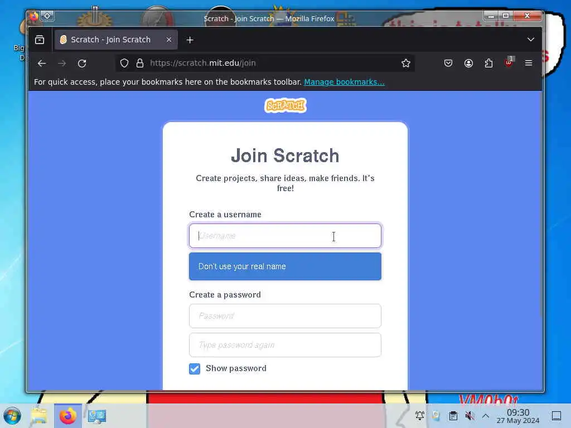Expand the hidden tray icons arrow
Screen dimensions: 571x428
[x=486, y=416]
